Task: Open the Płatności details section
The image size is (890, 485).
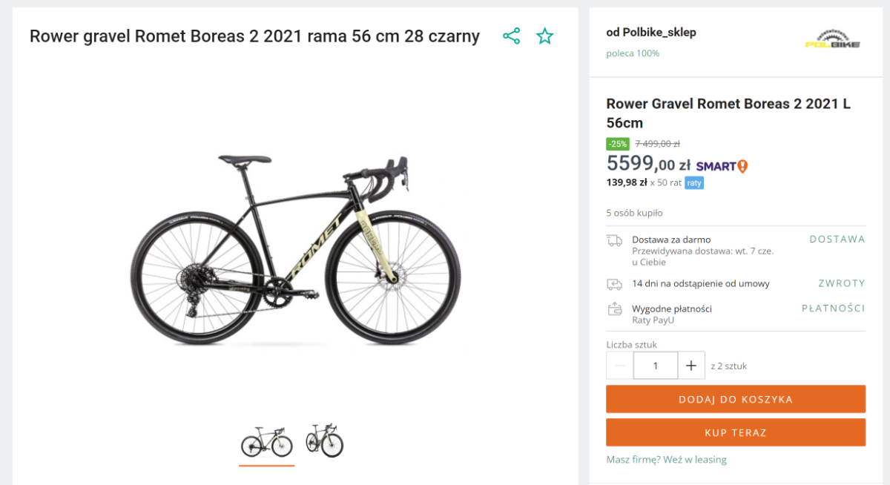Action: (833, 309)
